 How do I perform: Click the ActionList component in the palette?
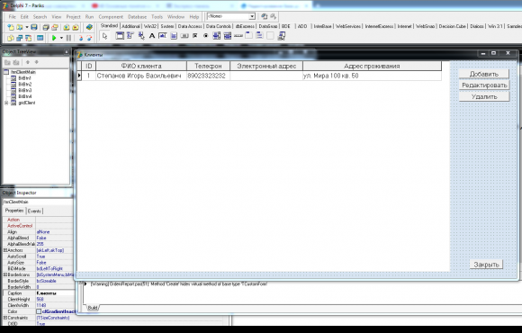pyautogui.click(x=282, y=36)
